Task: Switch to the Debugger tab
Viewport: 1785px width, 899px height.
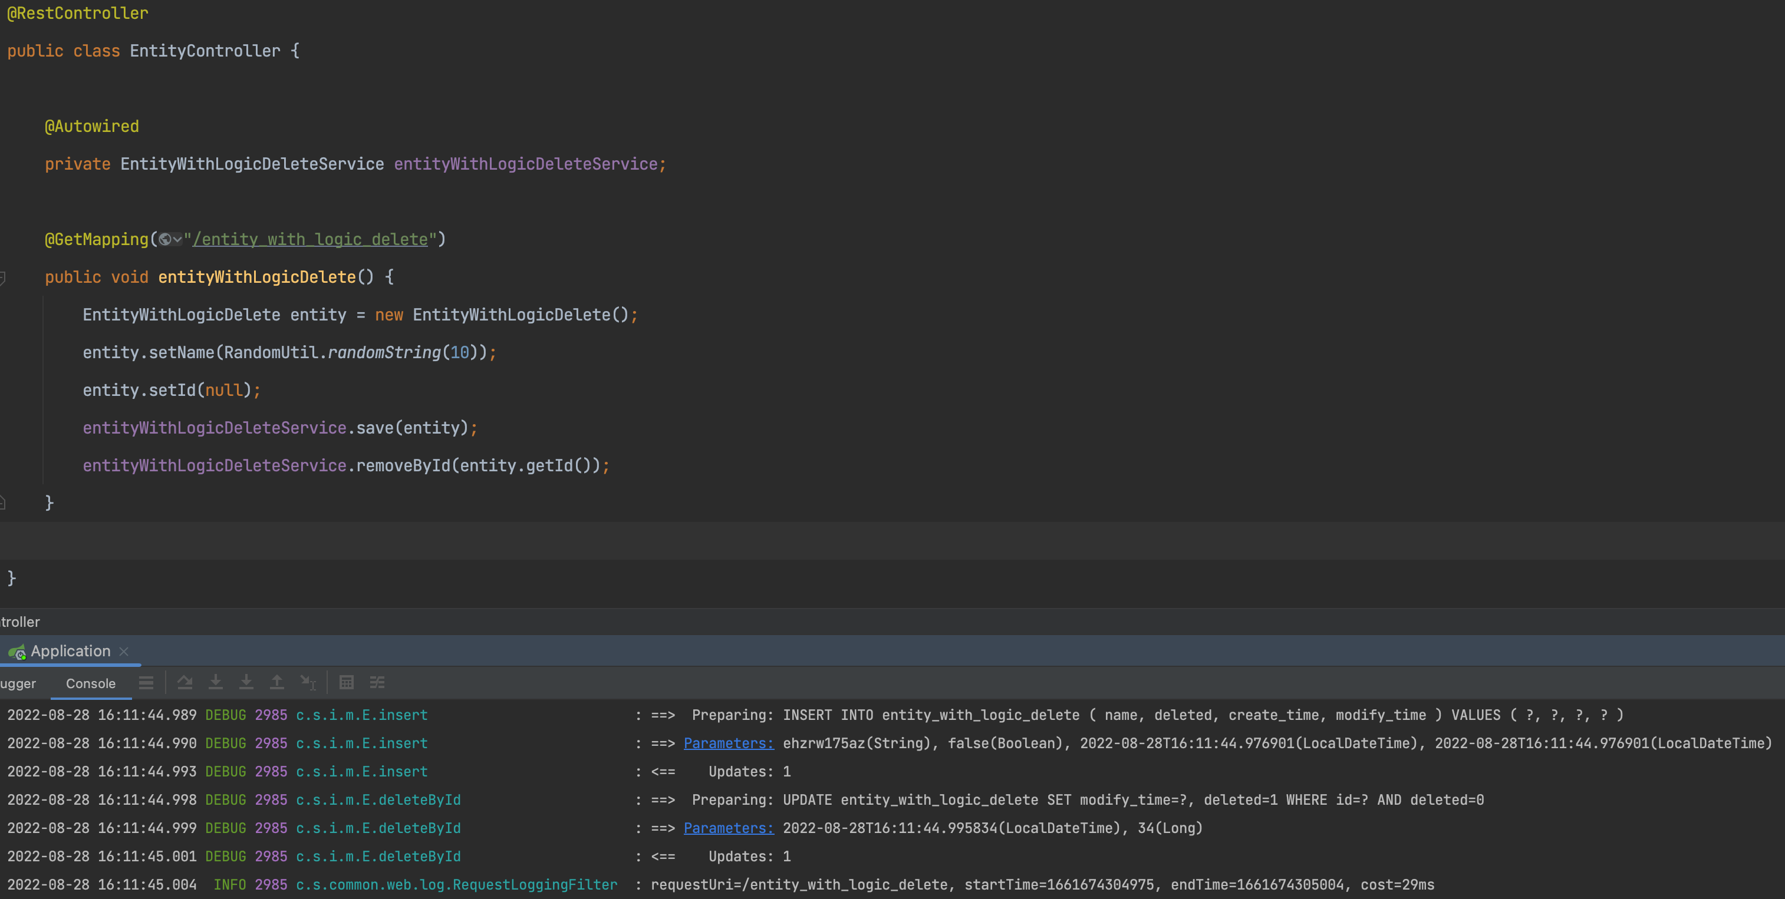Action: (x=18, y=683)
